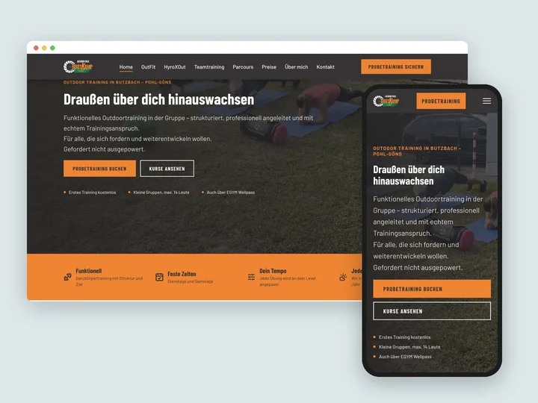Screen dimensions: 538x403
Task: Click the BootKamp logo in desktop header
Action: pyautogui.click(x=78, y=66)
